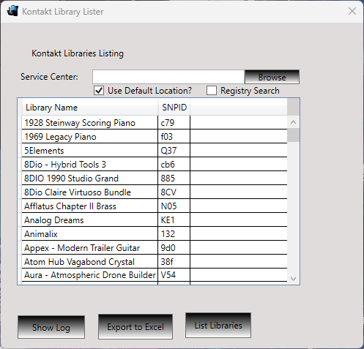Select the Animalix library row

[x=155, y=233]
